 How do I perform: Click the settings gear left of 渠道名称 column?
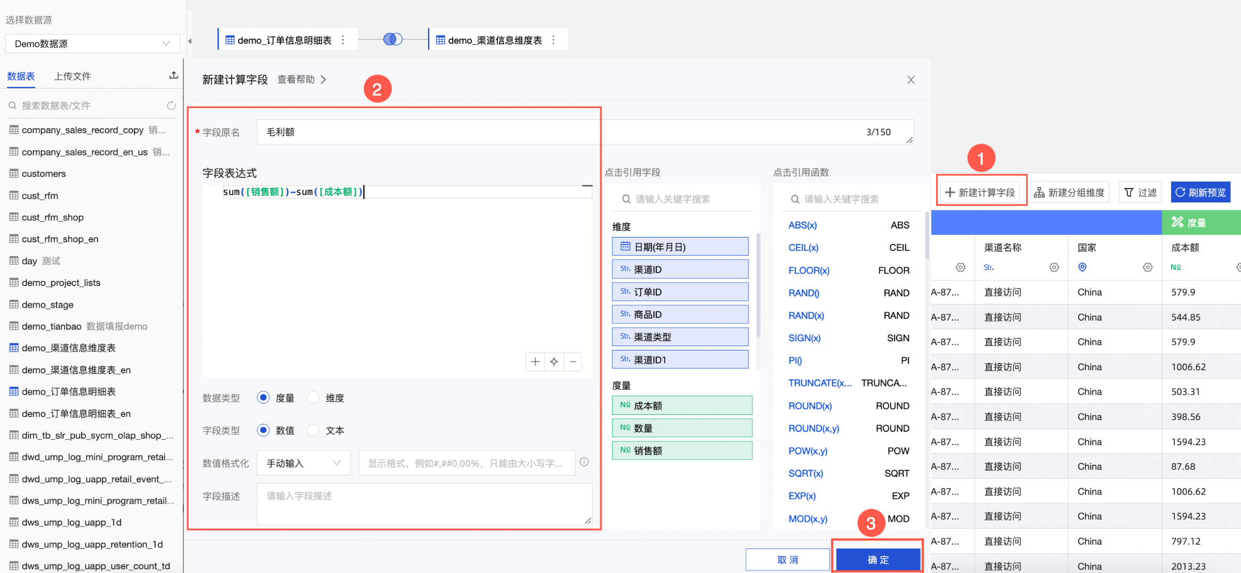tap(960, 267)
